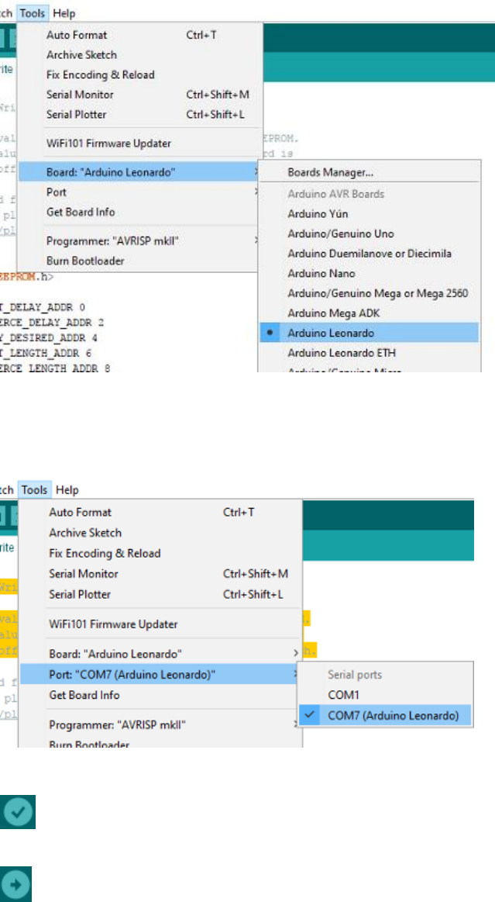Choose Archive Sketch in menu with Port highlighted

coord(160,533)
